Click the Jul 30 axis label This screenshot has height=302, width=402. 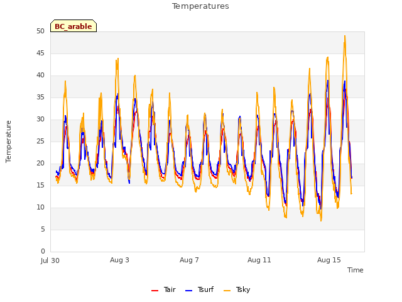point(50,260)
